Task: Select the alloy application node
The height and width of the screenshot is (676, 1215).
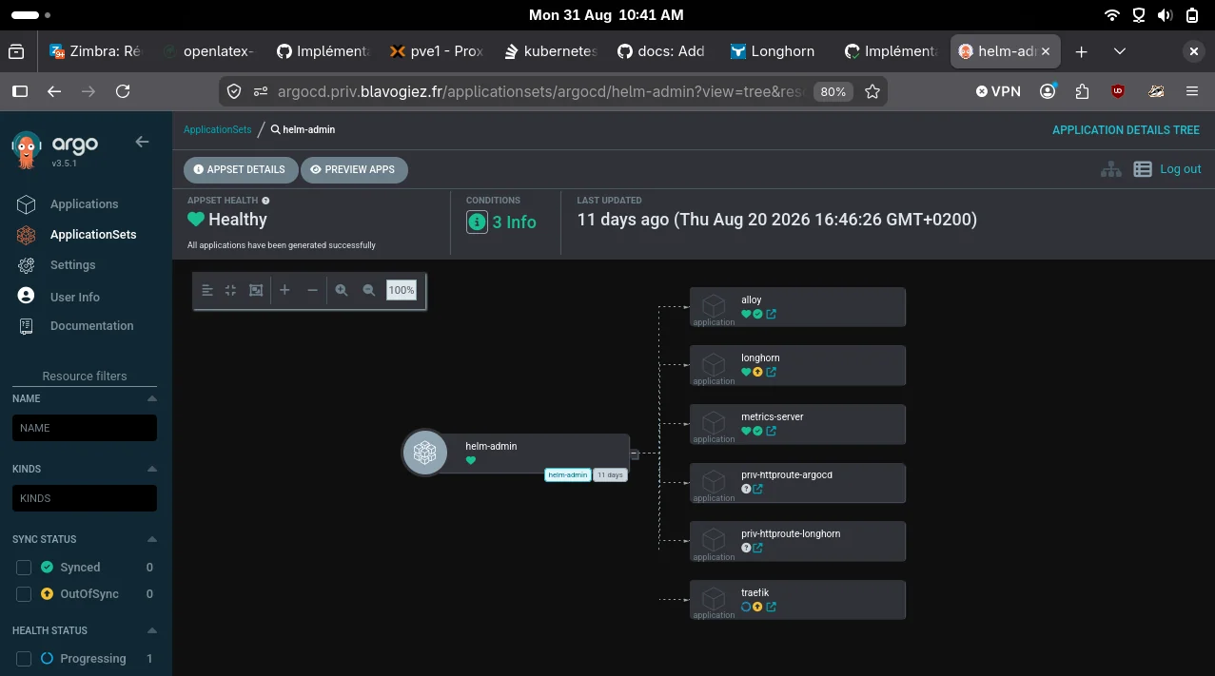Action: [x=797, y=307]
